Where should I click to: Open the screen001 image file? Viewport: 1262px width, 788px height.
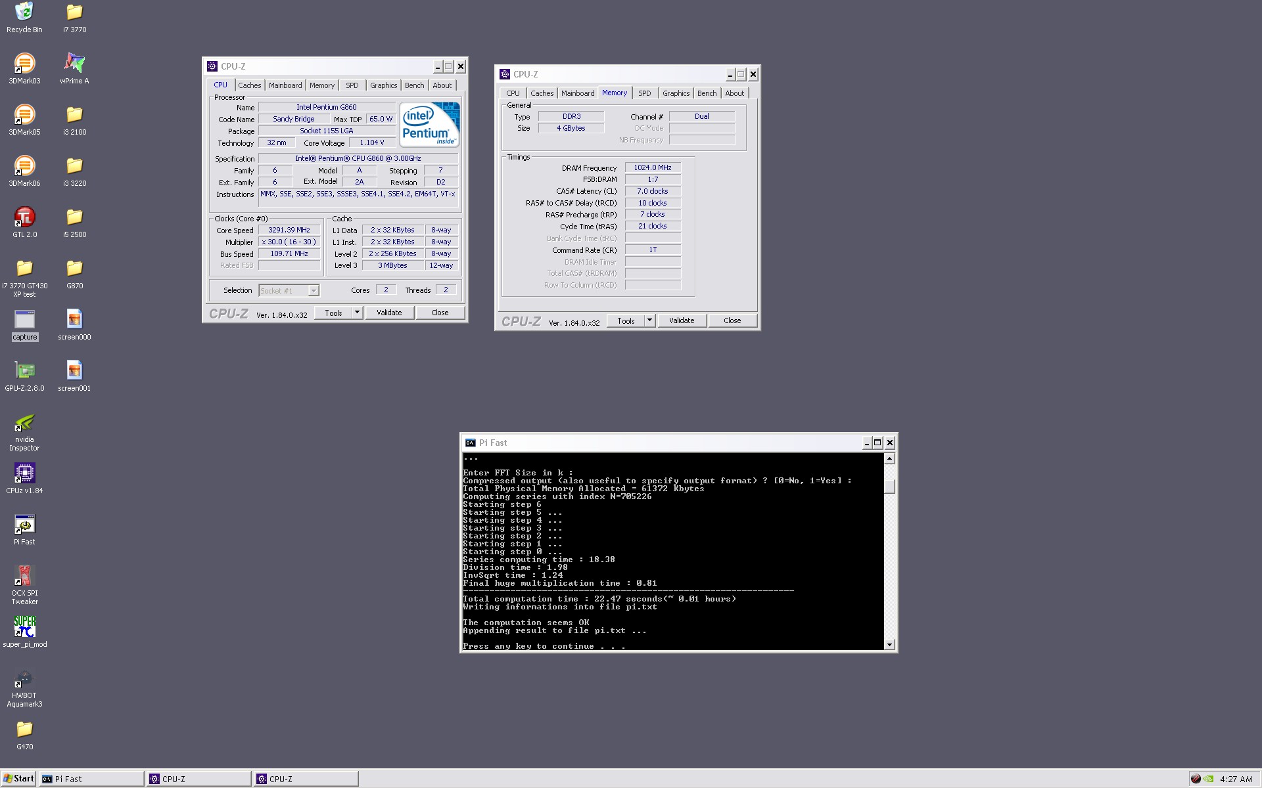point(74,376)
